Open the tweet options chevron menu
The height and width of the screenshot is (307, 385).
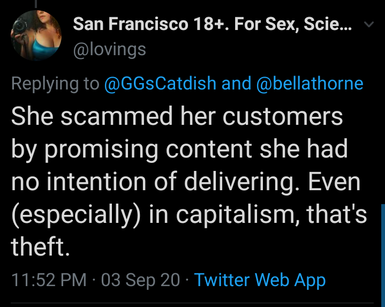click(x=368, y=25)
